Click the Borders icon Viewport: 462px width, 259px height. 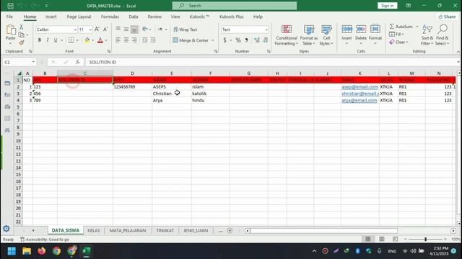click(71, 40)
